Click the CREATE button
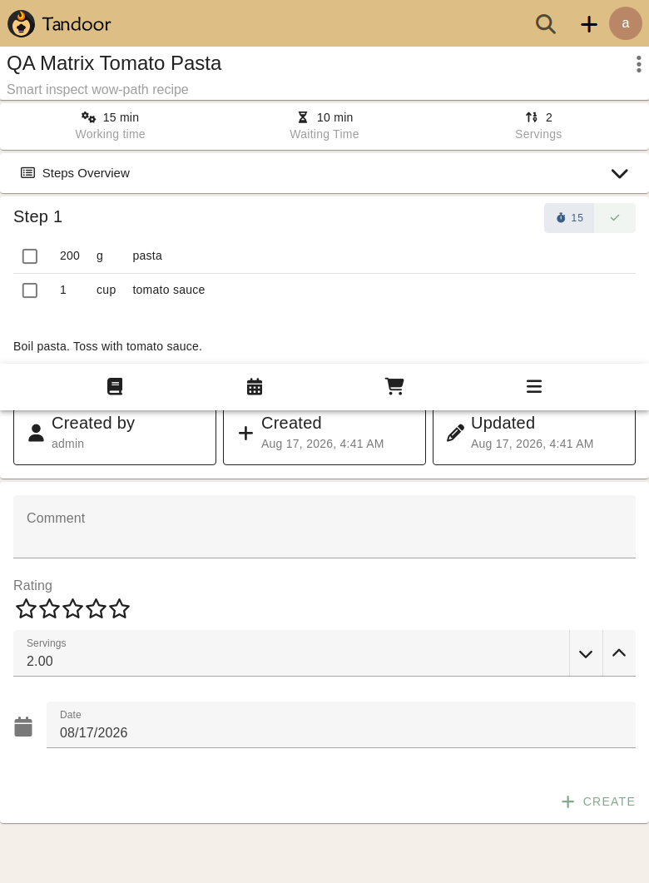The width and height of the screenshot is (649, 883). [x=597, y=801]
